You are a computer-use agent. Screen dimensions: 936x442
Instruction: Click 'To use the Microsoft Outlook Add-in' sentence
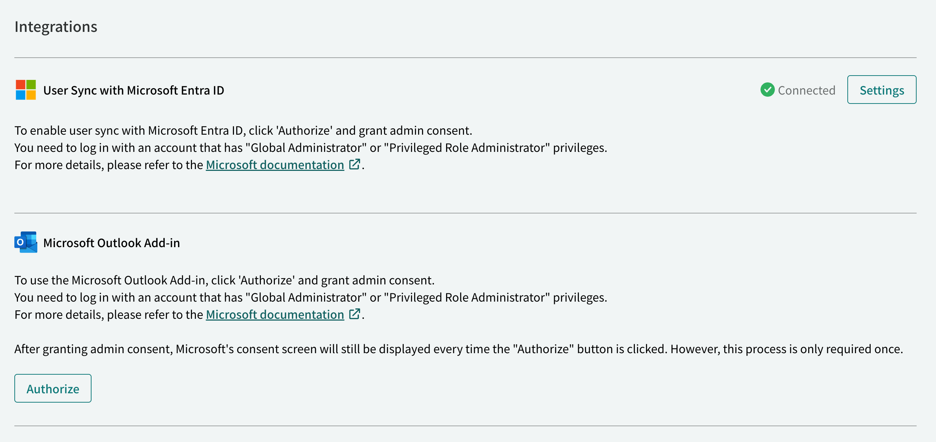pyautogui.click(x=225, y=280)
